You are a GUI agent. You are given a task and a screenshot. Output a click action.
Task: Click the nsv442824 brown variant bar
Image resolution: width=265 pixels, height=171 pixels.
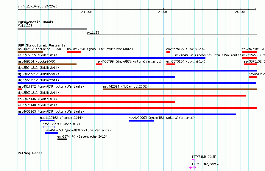pos(180,89)
